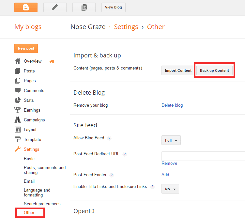Expand the Allow Blog Feed 'Full' dropdown

pos(171,140)
